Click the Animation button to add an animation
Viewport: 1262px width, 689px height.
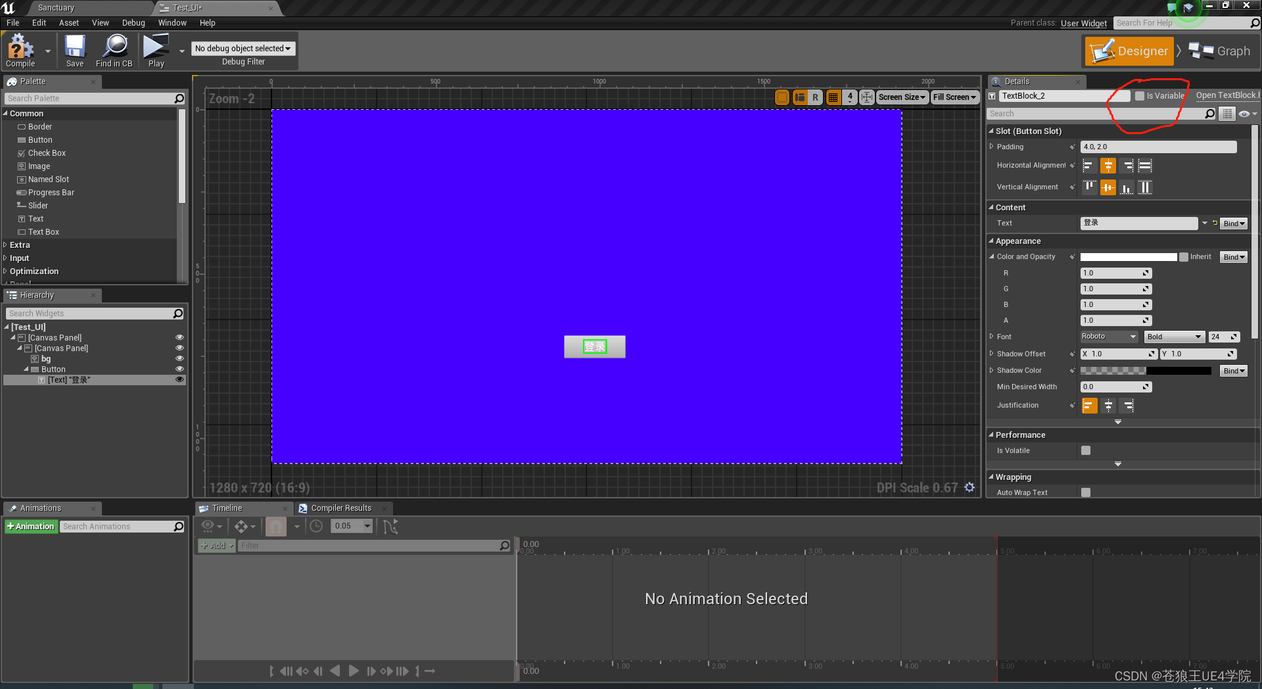tap(31, 526)
